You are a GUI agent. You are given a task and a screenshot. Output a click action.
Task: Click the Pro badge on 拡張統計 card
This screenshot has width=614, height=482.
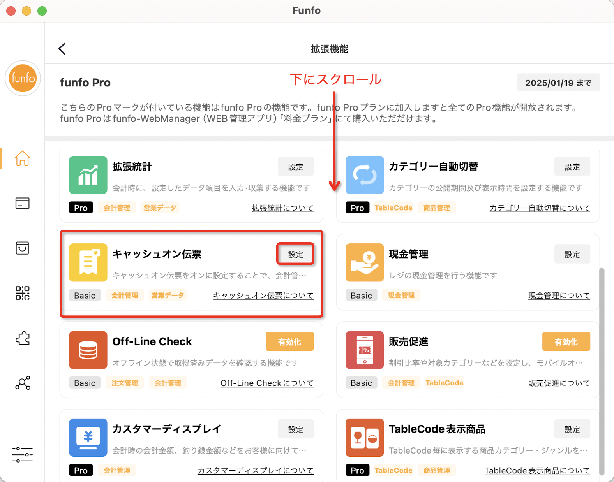pos(81,208)
